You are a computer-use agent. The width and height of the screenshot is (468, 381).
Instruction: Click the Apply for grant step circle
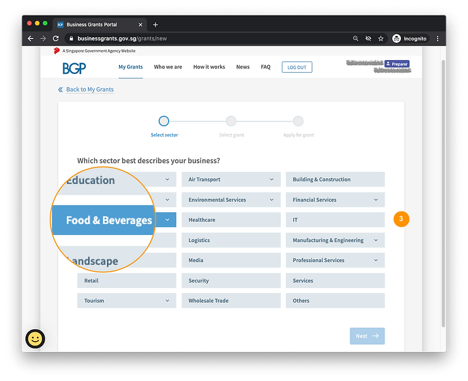point(298,121)
